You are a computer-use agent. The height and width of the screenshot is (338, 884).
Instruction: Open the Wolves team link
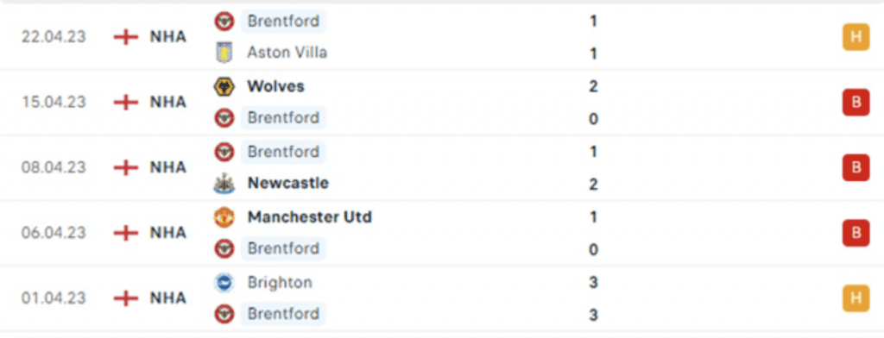coord(275,86)
